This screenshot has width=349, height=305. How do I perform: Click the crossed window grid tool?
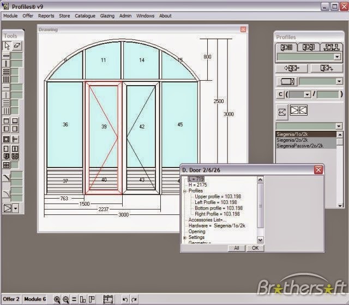click(6, 165)
